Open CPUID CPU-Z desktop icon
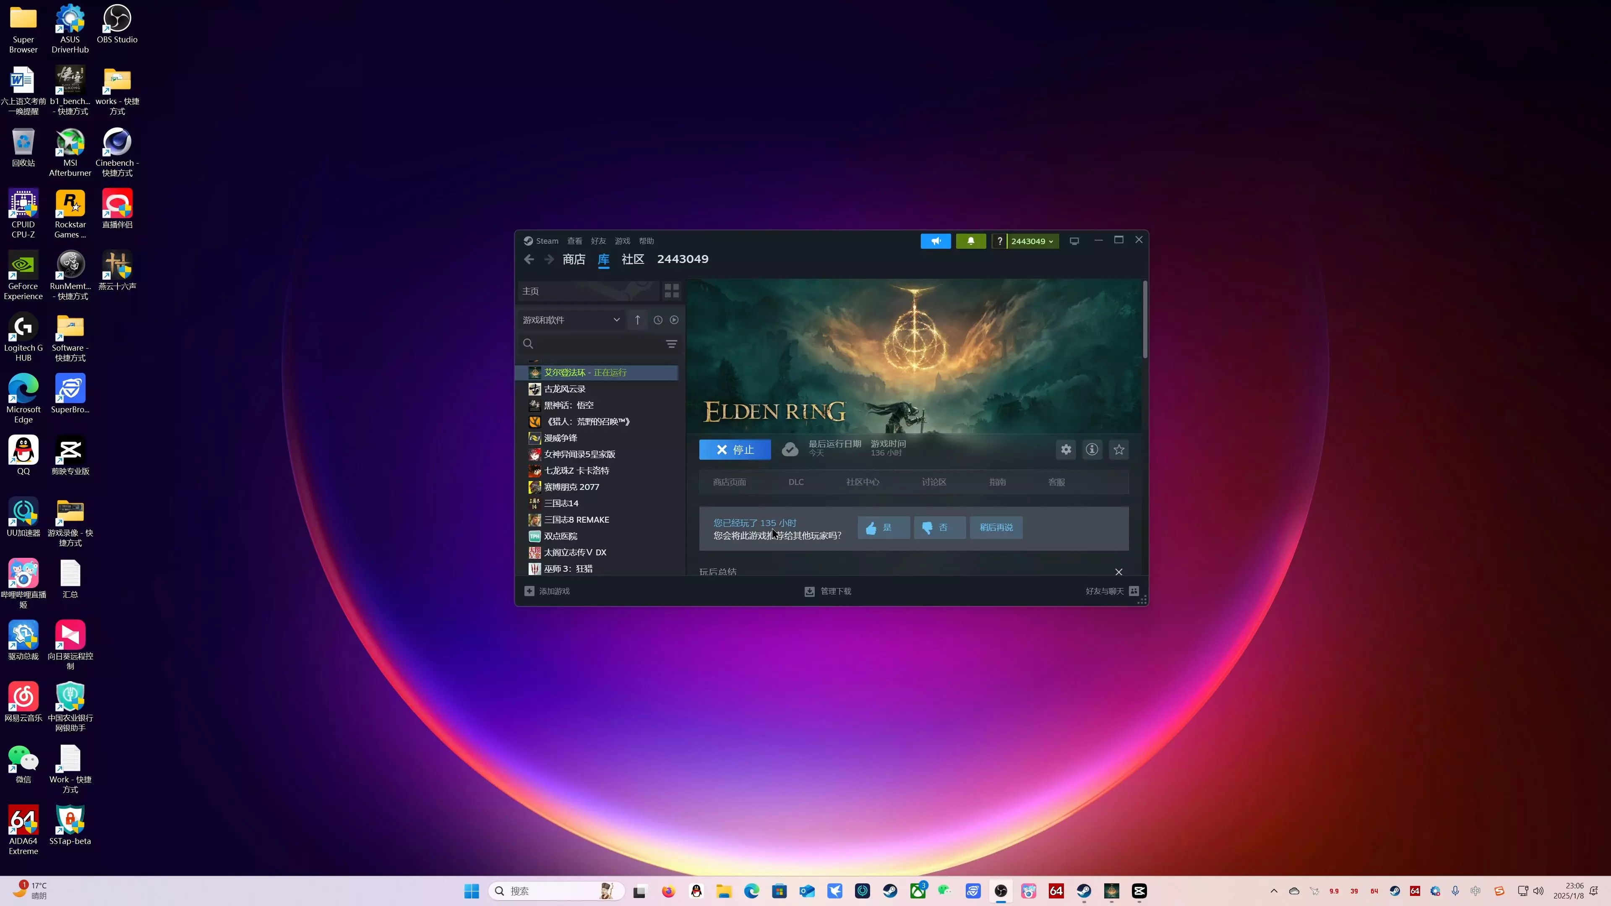Viewport: 1611px width, 906px height. pyautogui.click(x=23, y=214)
